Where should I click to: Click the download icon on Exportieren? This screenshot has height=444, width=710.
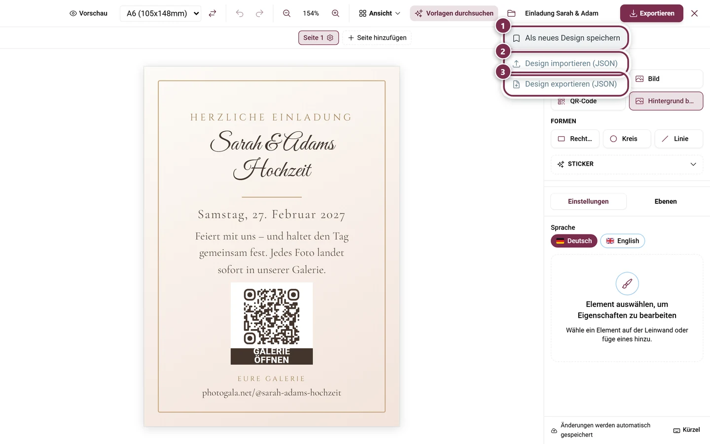point(633,13)
